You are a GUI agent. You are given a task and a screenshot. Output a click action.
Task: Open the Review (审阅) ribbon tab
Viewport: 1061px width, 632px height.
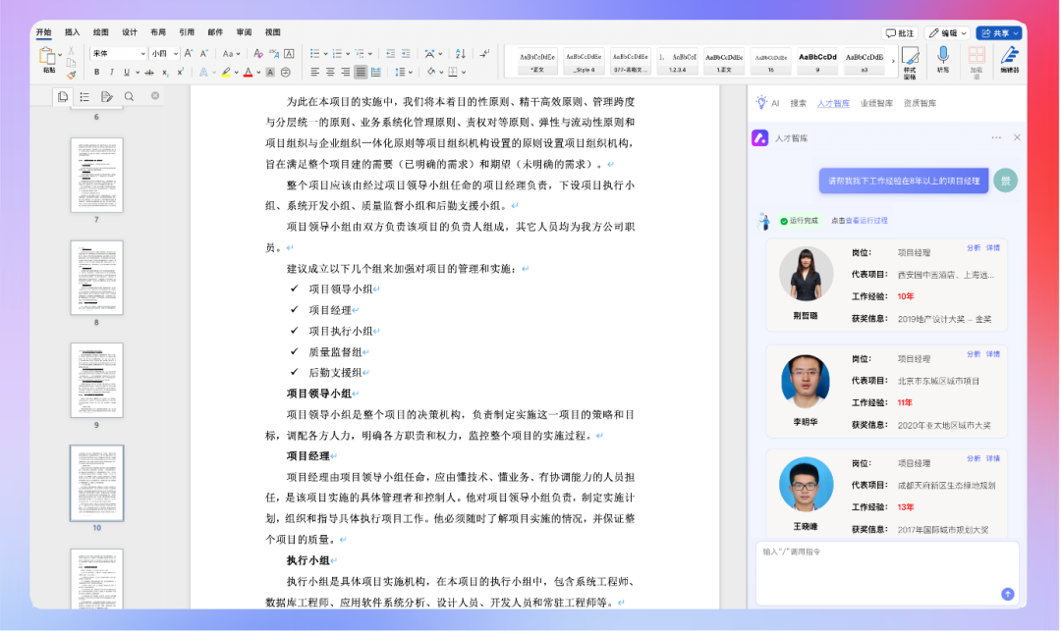click(x=245, y=32)
